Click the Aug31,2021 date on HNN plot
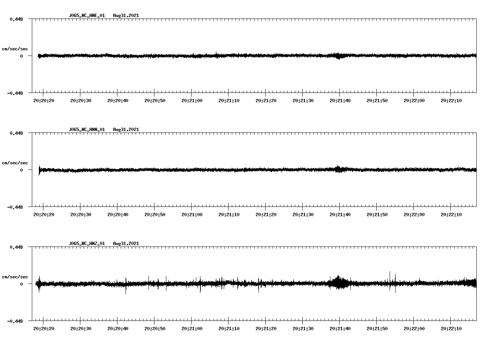 point(126,130)
